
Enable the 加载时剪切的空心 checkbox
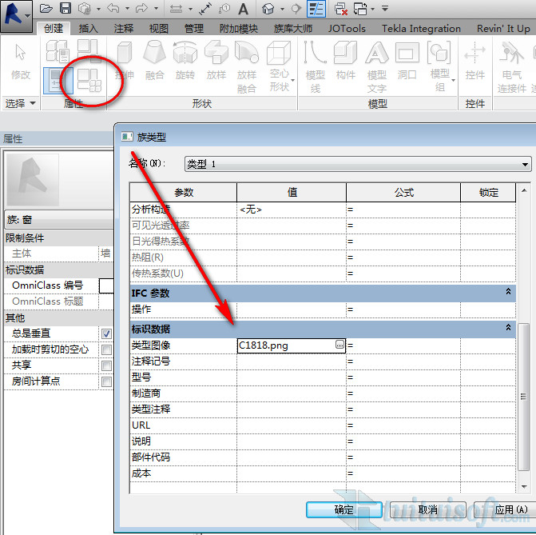[106, 349]
